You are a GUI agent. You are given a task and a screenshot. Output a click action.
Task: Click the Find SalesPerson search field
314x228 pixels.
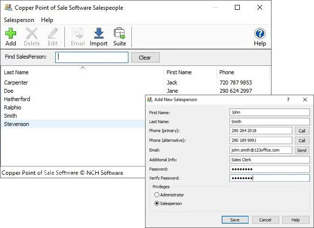click(x=92, y=57)
